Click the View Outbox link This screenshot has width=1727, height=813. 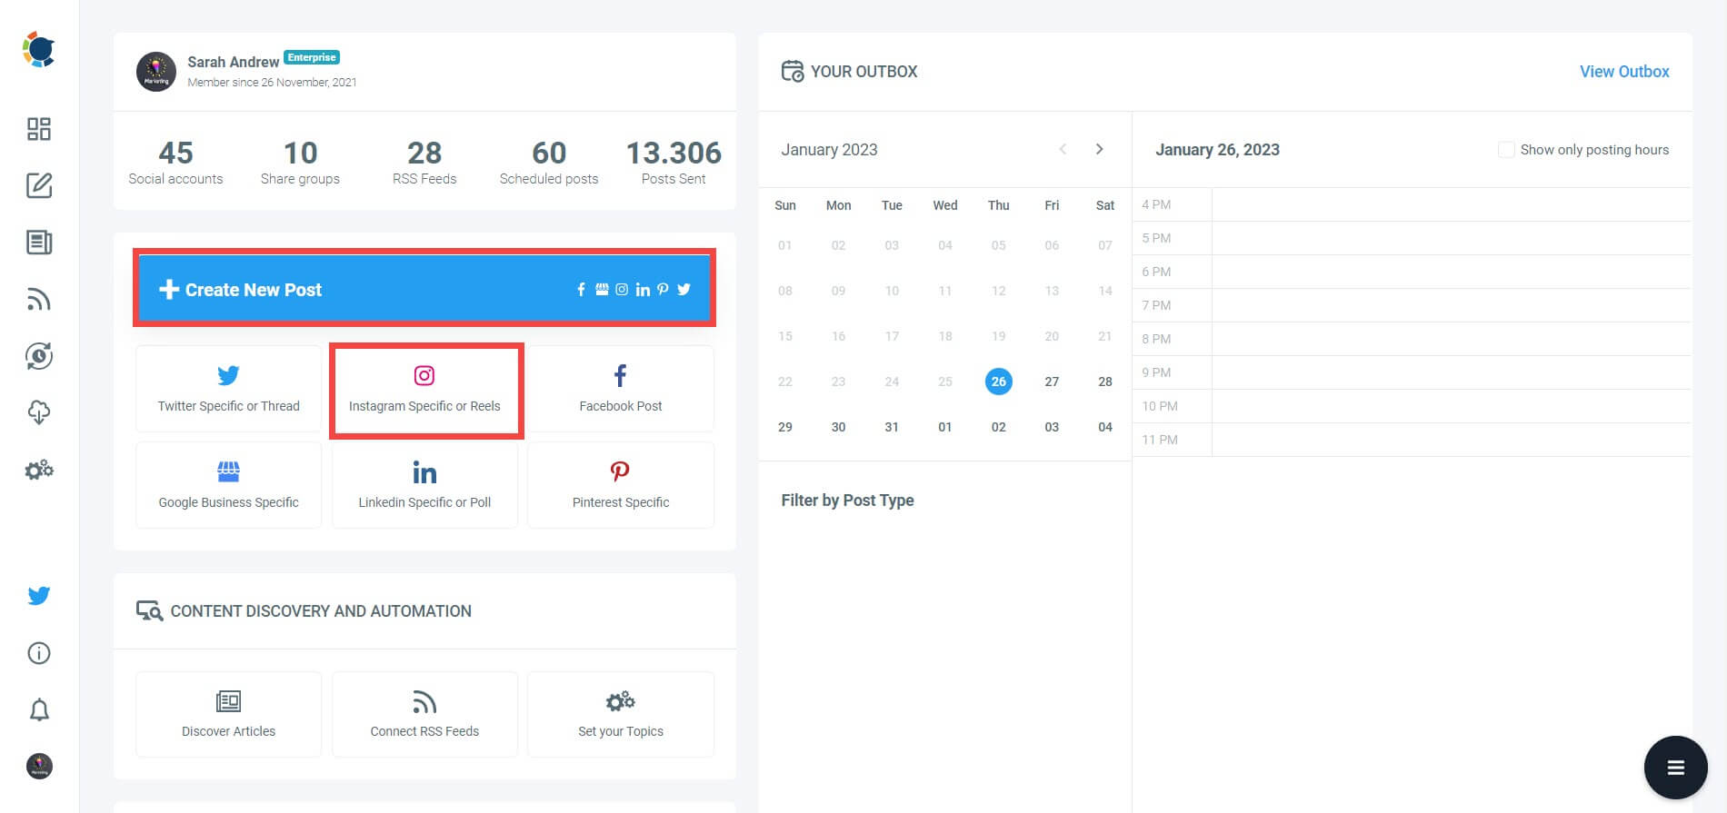[x=1624, y=72]
